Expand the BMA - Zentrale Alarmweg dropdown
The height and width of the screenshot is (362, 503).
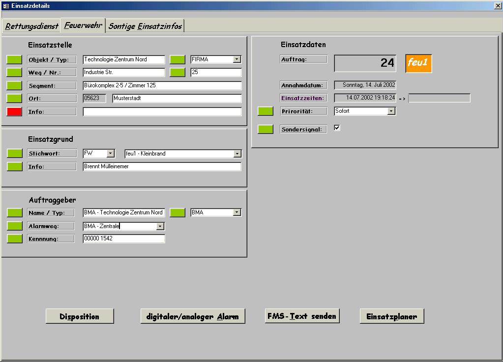(x=160, y=226)
